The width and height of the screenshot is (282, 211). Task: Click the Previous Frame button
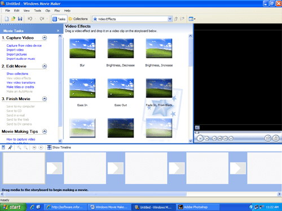220,138
